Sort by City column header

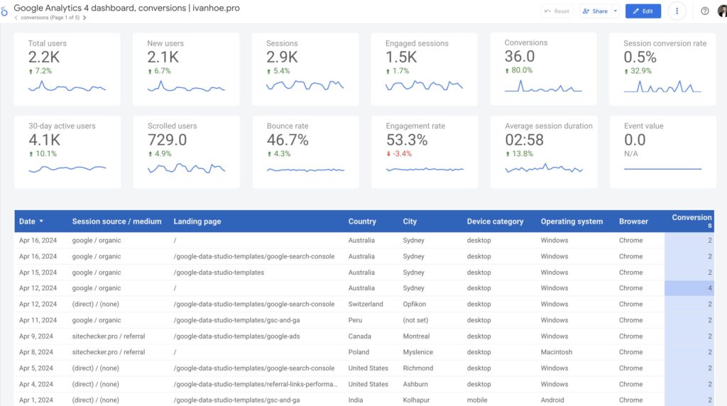click(410, 221)
